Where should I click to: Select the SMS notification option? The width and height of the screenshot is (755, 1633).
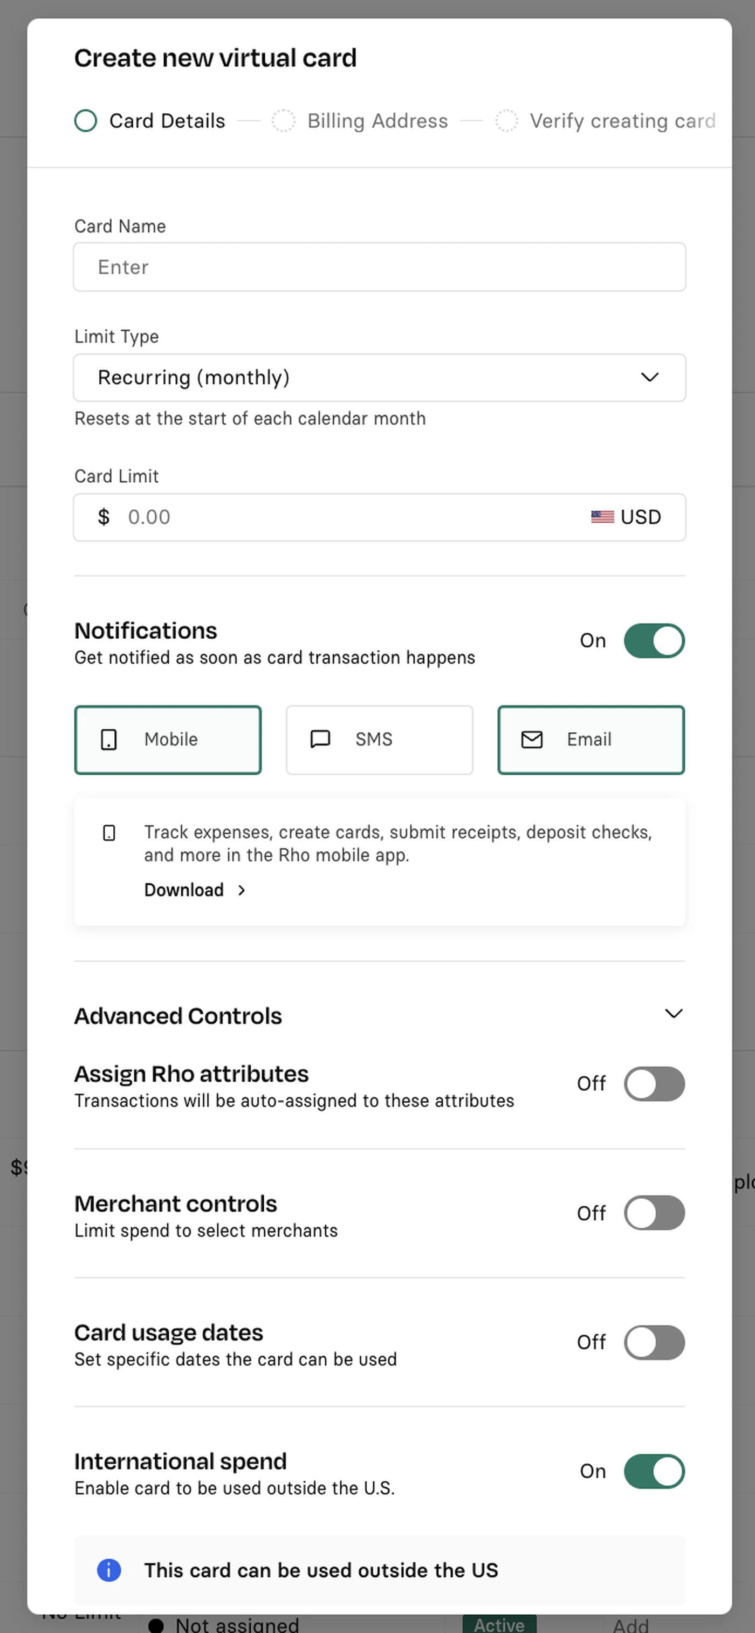(379, 739)
